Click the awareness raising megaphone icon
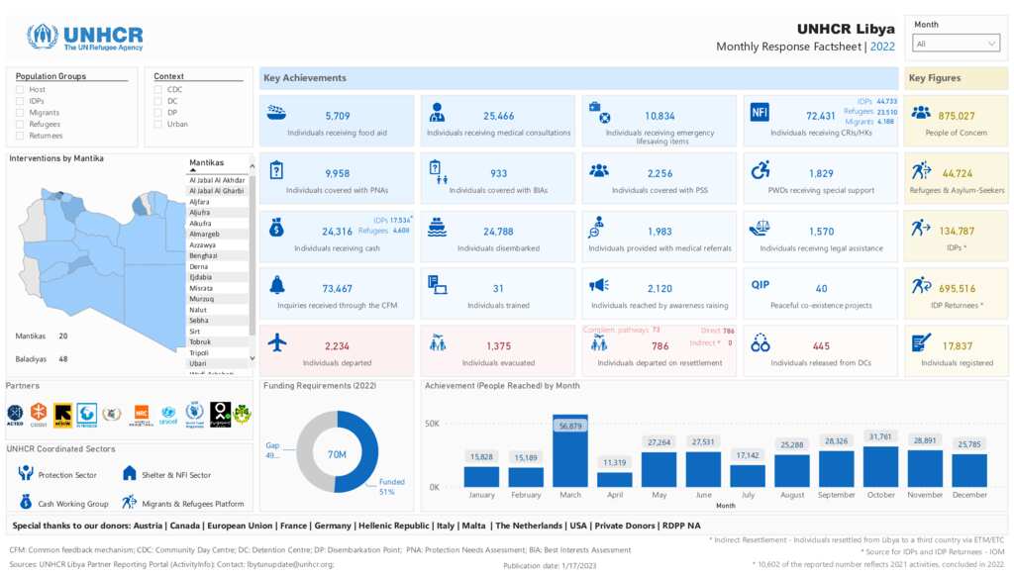Screen dimensions: 1014x577 pyautogui.click(x=599, y=285)
